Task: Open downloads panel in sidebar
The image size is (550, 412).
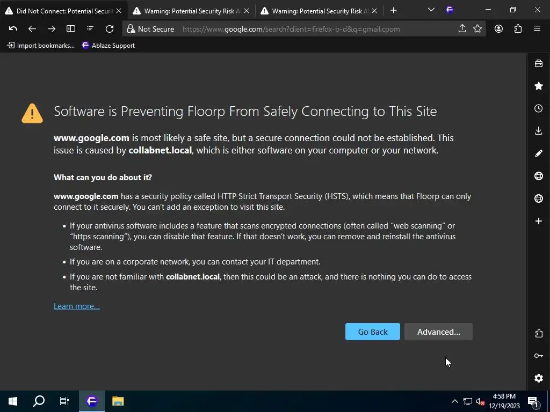Action: (538, 131)
